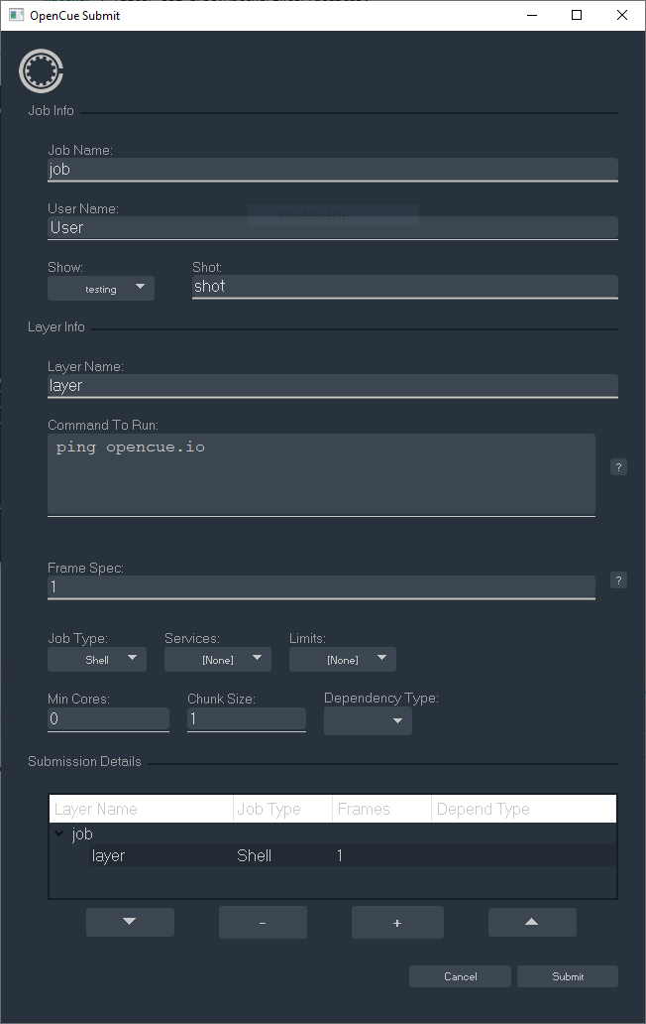Click the Shell cell in layer row
The width and height of the screenshot is (646, 1024).
pyautogui.click(x=255, y=855)
